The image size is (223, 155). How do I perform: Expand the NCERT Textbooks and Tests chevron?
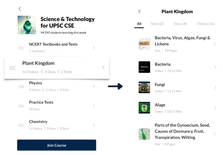pos(94,48)
